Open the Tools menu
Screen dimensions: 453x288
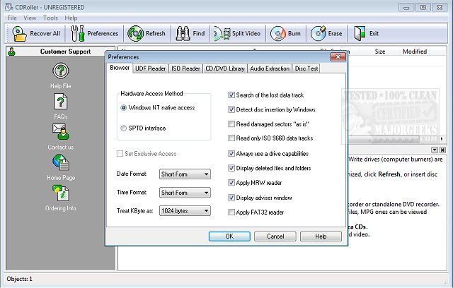click(x=50, y=18)
